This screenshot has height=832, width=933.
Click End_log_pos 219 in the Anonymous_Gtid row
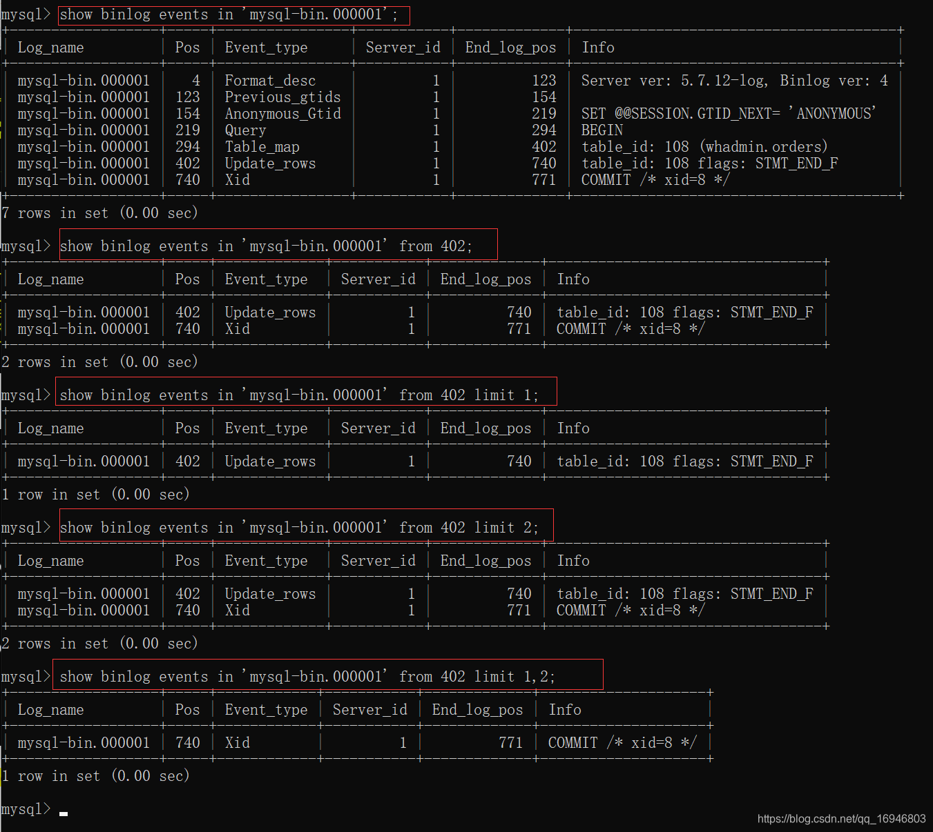(544, 114)
